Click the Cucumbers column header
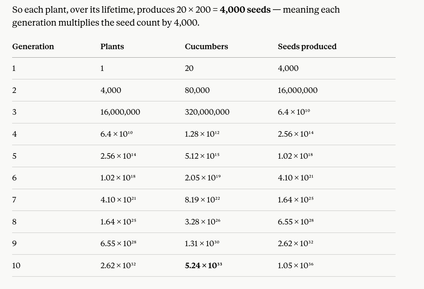The image size is (424, 289). pyautogui.click(x=206, y=46)
